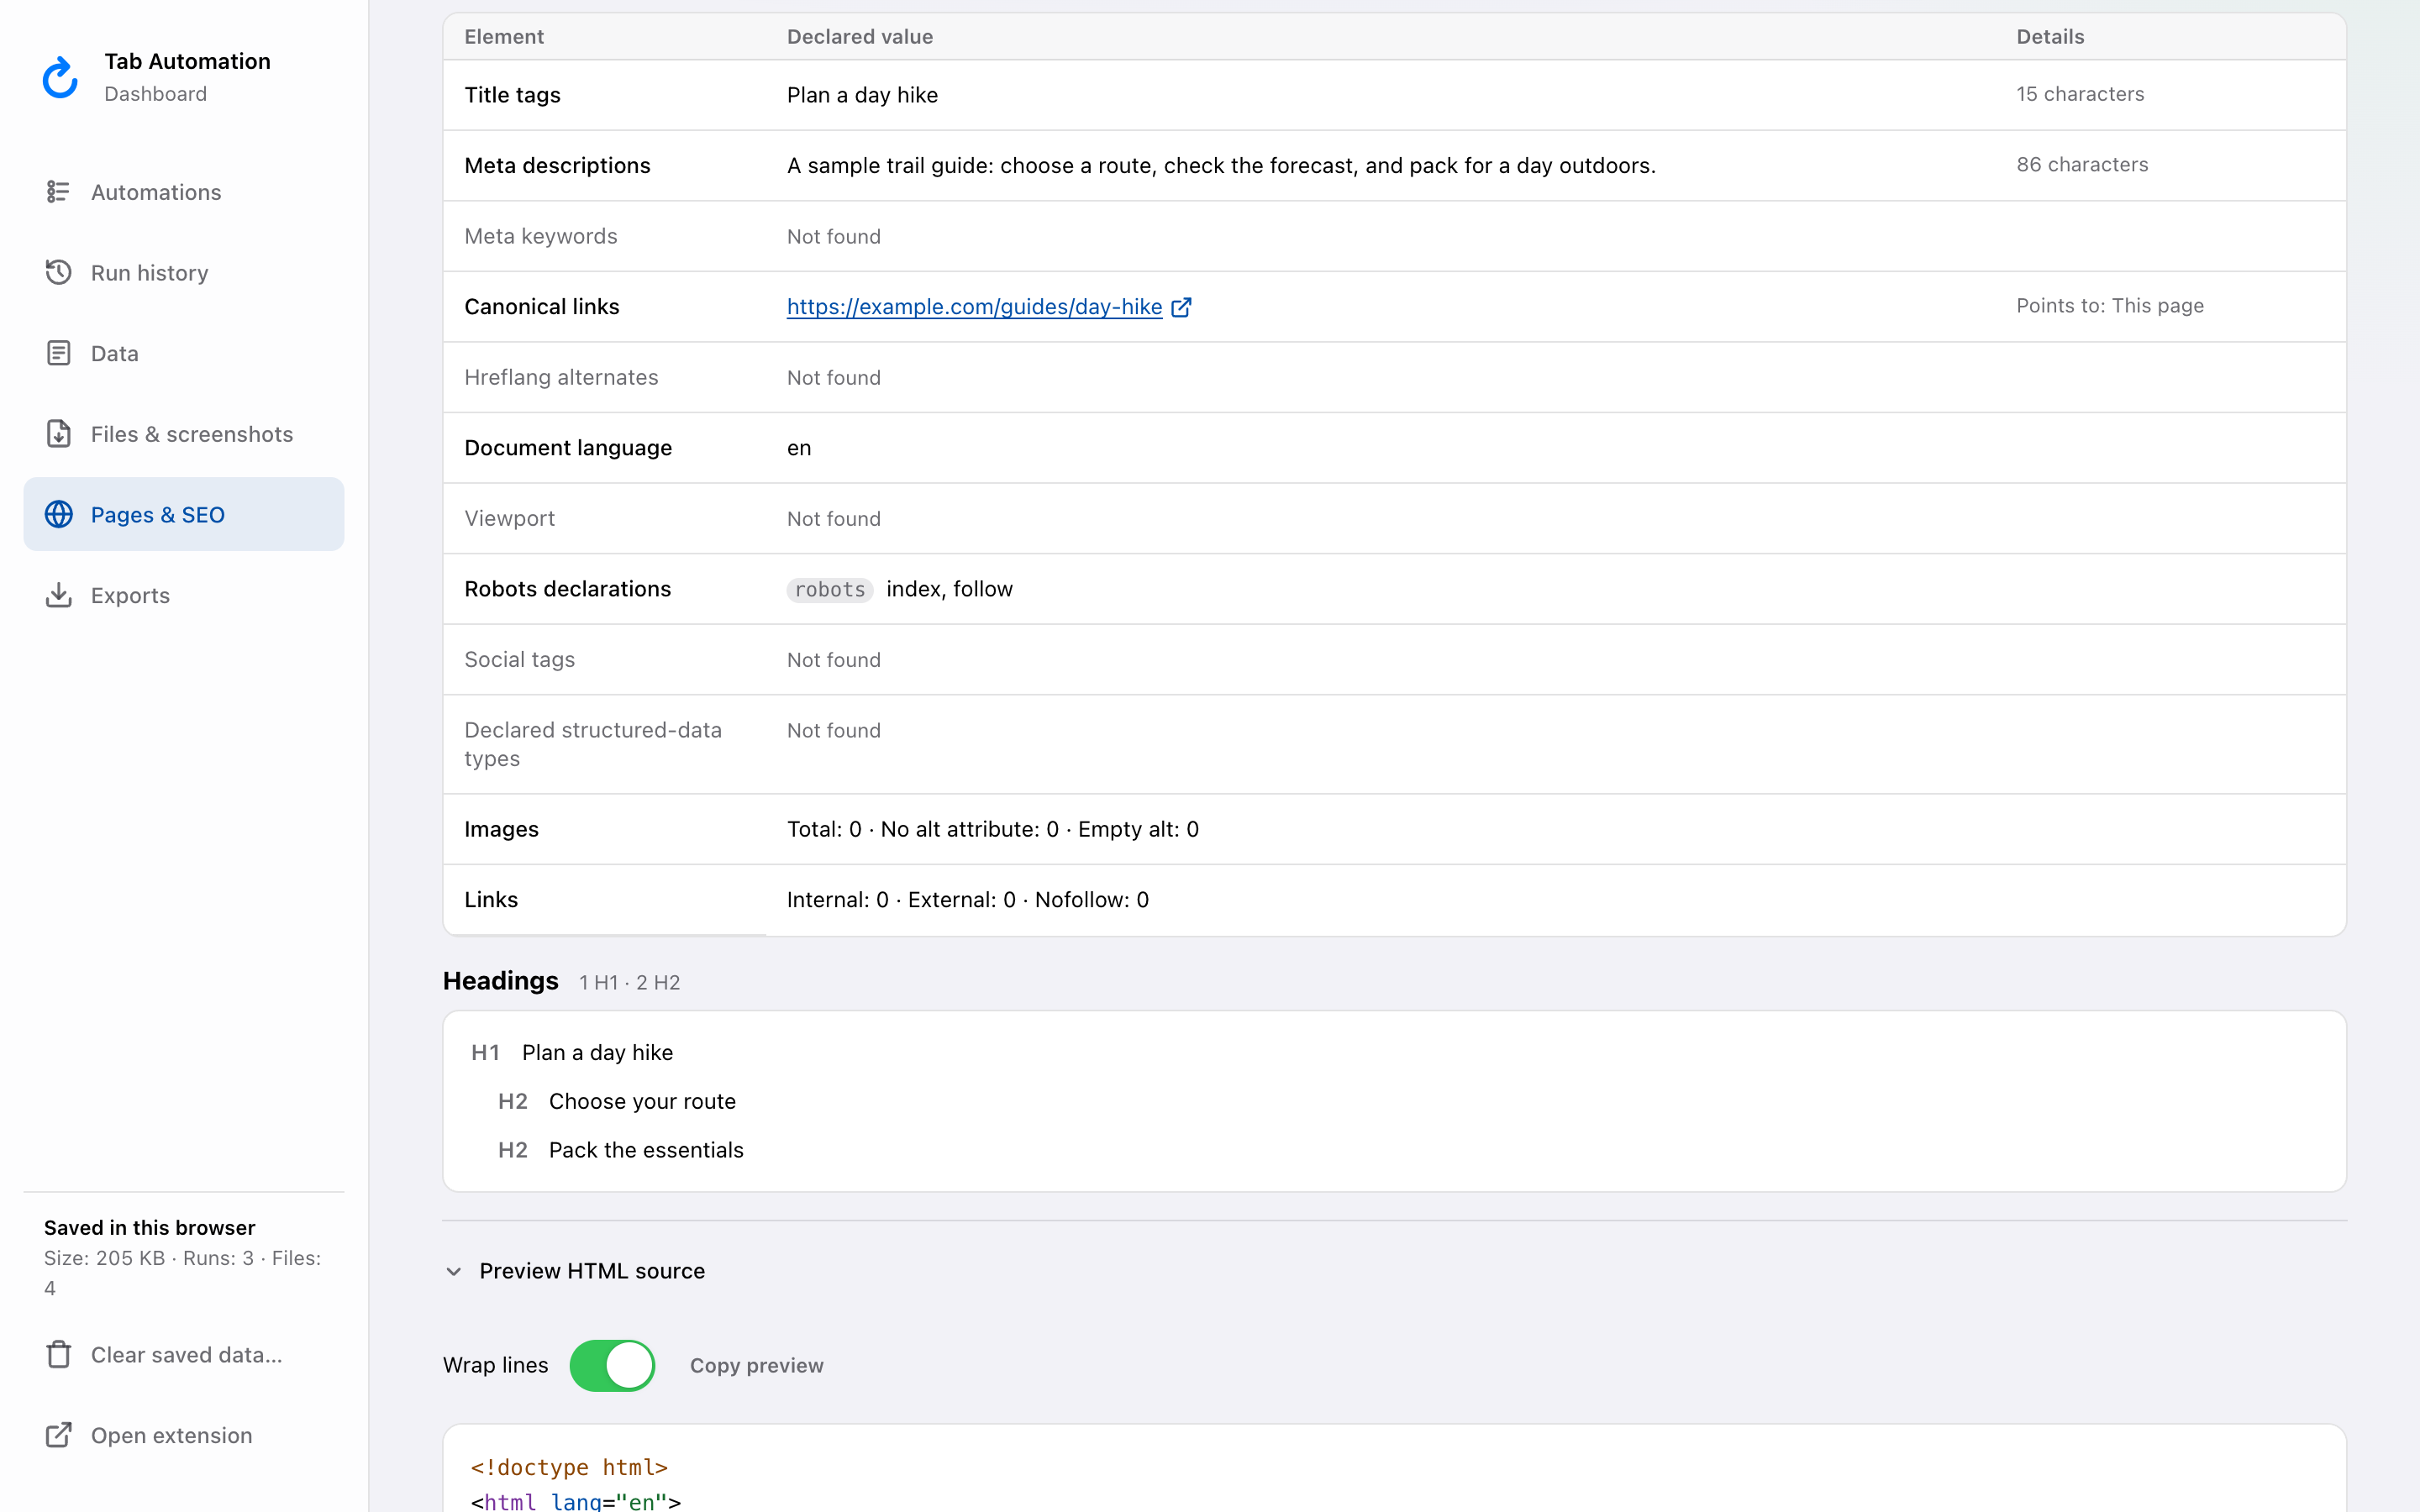Click the Pages & SEO globe icon

point(58,514)
